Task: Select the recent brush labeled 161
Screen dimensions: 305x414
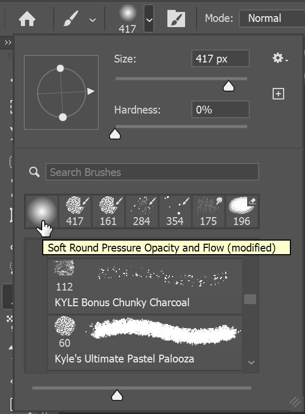Action: coord(108,211)
